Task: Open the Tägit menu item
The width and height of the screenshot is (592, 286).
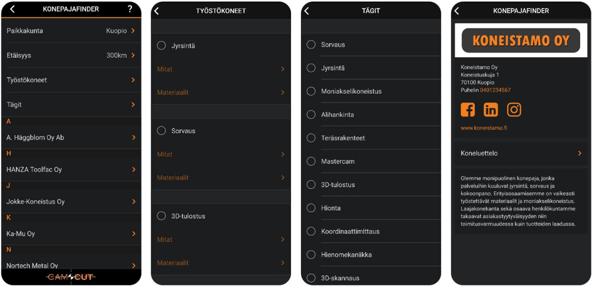Action: (x=71, y=105)
